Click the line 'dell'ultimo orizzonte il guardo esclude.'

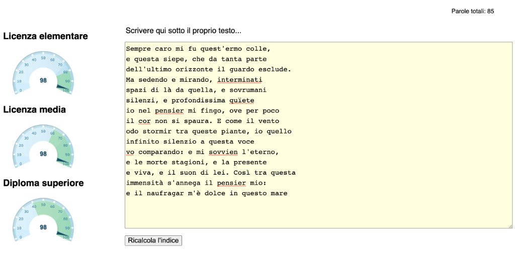click(x=209, y=69)
